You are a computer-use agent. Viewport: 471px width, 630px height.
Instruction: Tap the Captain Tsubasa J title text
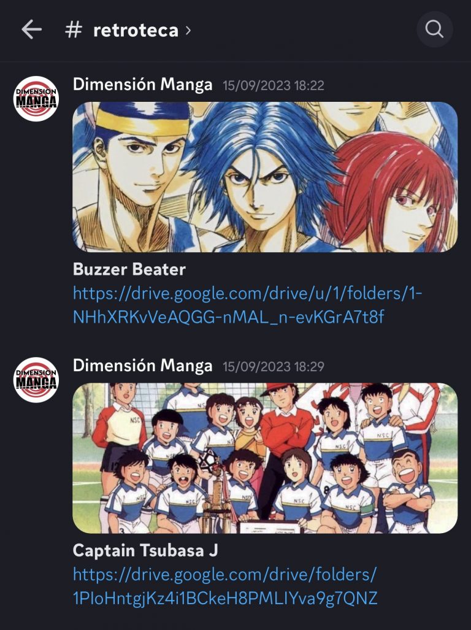145,550
